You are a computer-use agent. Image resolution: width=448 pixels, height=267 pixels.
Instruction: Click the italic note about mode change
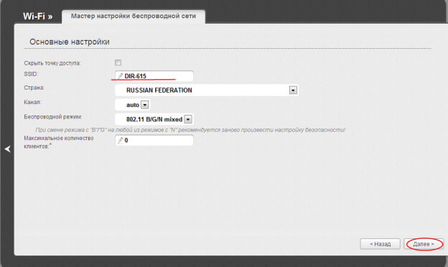[190, 130]
